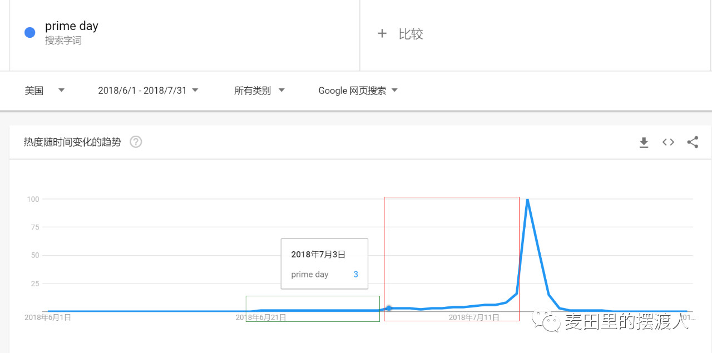The image size is (712, 353).
Task: Click the 比较 compare option
Action: [412, 34]
